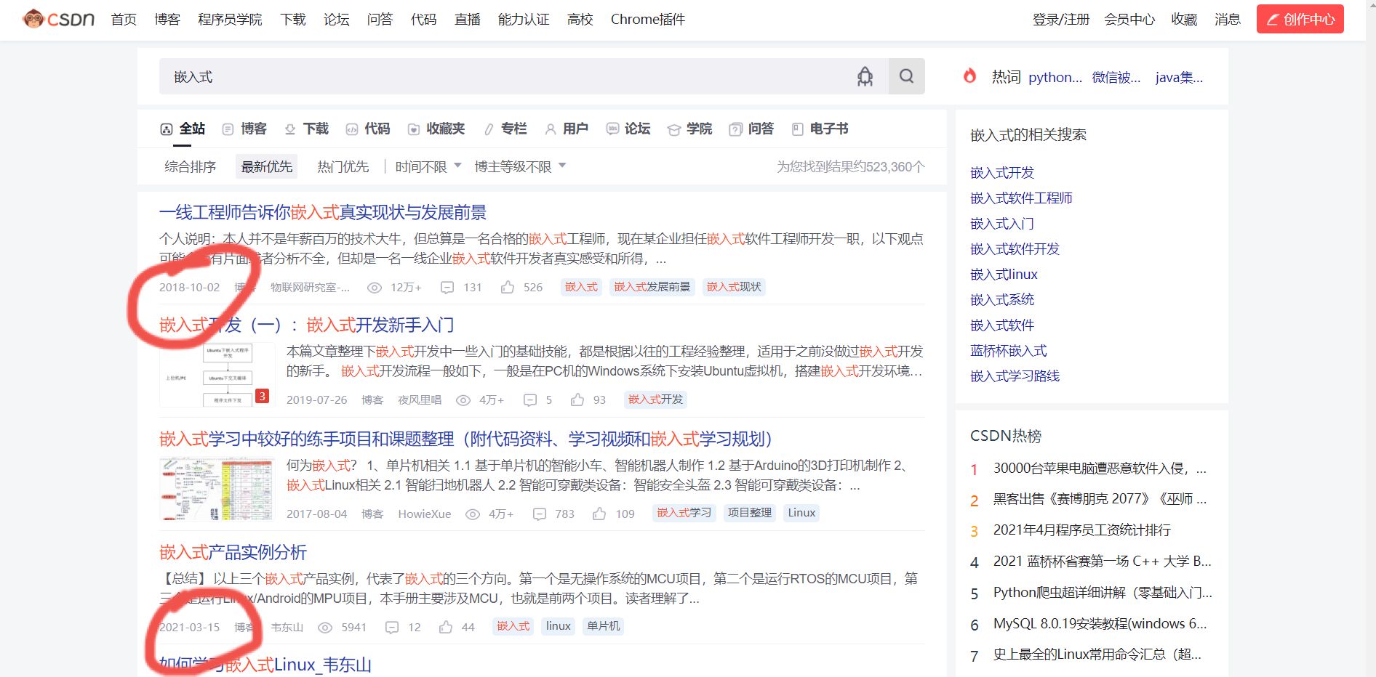Click the 博客 tab icon
Image resolution: width=1376 pixels, height=677 pixels.
pos(228,129)
